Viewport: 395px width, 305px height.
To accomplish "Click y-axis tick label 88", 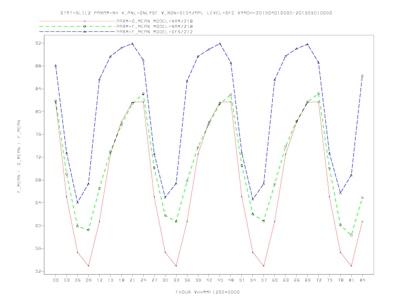I will pos(38,66).
